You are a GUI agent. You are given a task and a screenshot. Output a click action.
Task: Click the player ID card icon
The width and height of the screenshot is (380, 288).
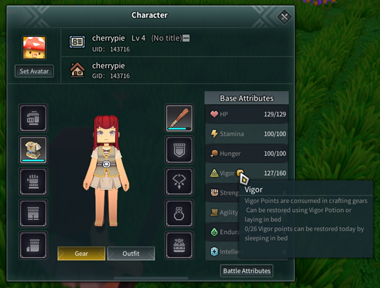[77, 42]
